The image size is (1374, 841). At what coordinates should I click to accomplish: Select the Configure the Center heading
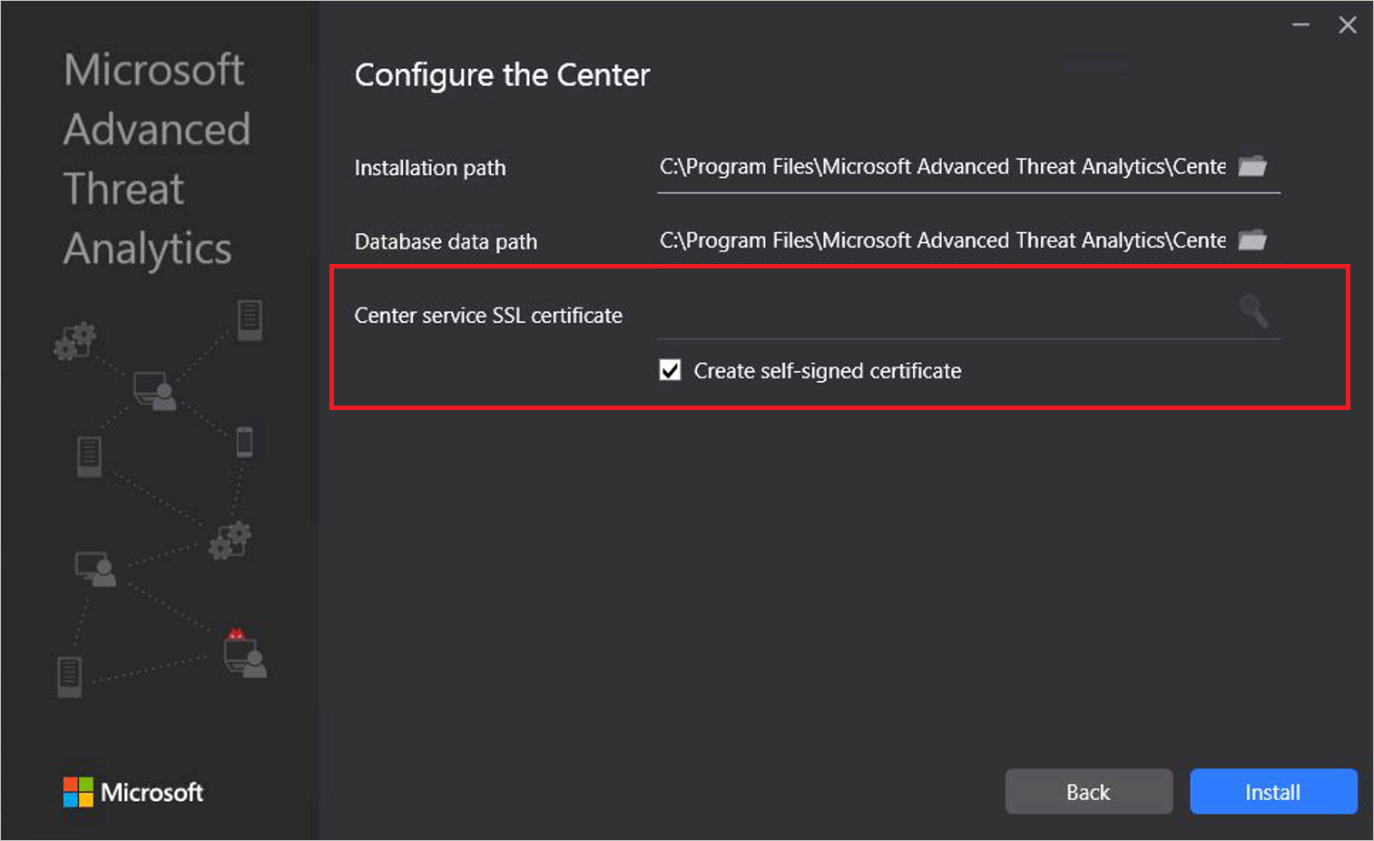click(502, 75)
